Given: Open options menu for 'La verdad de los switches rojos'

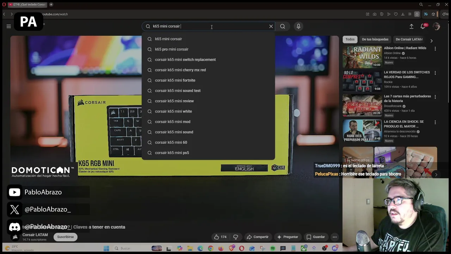Looking at the screenshot, I should coord(435,73).
